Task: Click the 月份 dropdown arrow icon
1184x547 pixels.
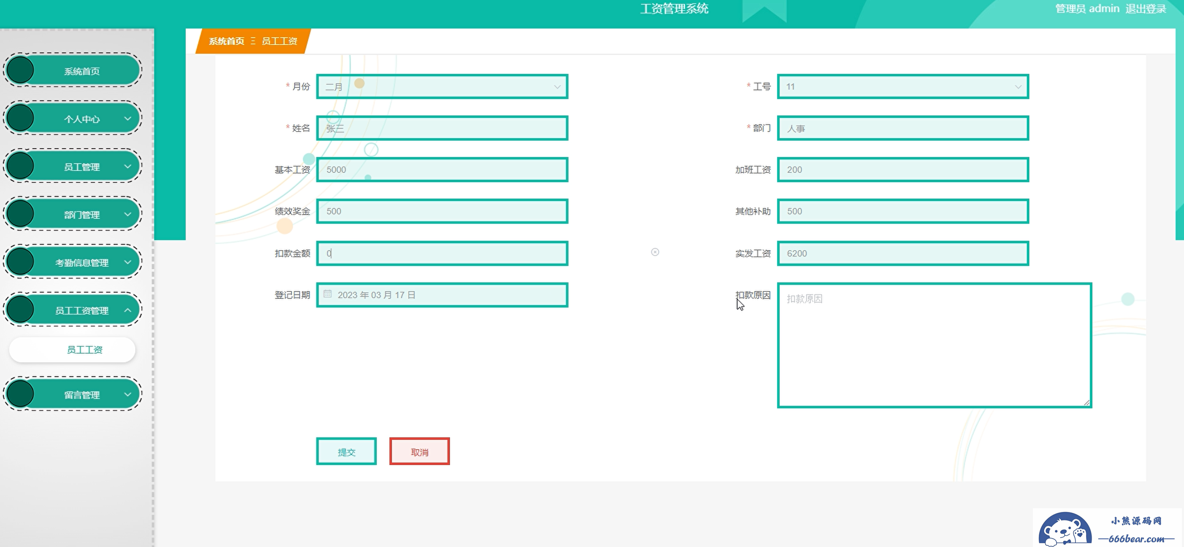Action: (557, 87)
